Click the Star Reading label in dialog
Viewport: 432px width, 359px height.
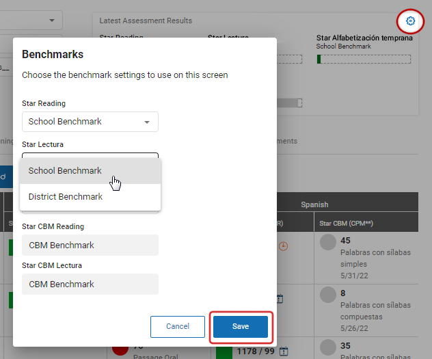pyautogui.click(x=44, y=103)
